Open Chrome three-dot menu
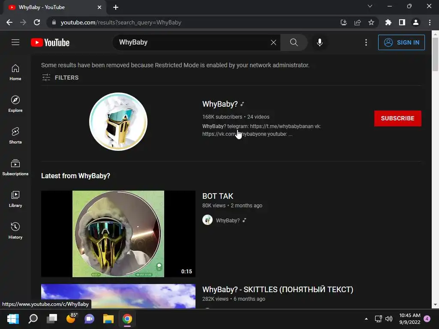Viewport: 439px width, 329px height. coord(430,22)
